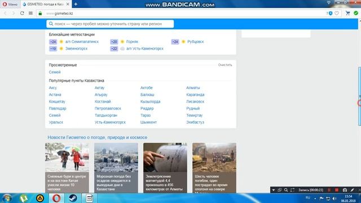Open Усть-Каменогорск in popular places
Screen dimensions: 361x203
pos(110,122)
